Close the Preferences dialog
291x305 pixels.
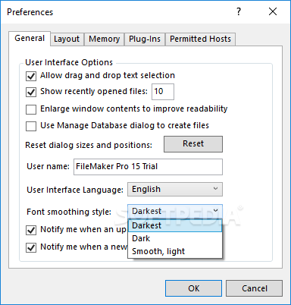click(x=273, y=11)
